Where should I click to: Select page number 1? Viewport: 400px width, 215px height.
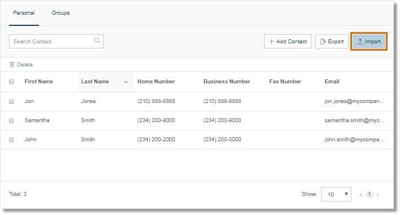tap(369, 194)
